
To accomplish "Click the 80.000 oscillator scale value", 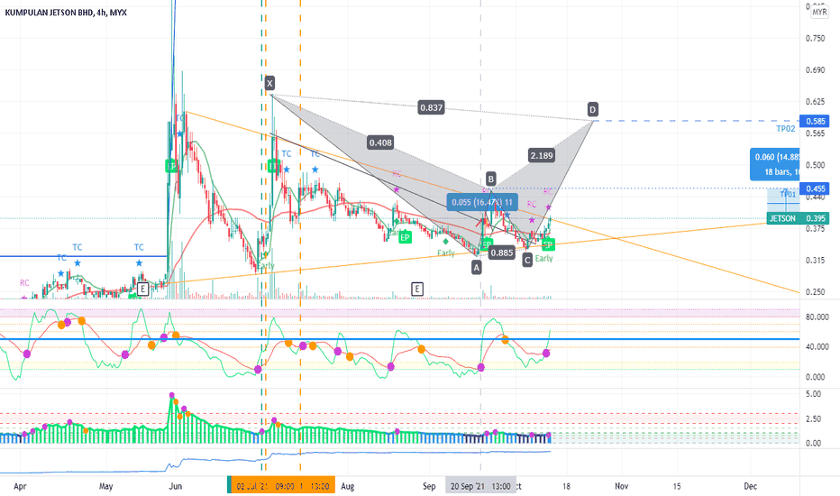I will click(817, 317).
